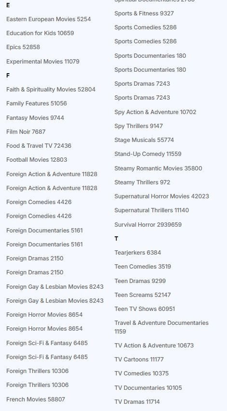Open French Movies 58807

[x=36, y=399]
